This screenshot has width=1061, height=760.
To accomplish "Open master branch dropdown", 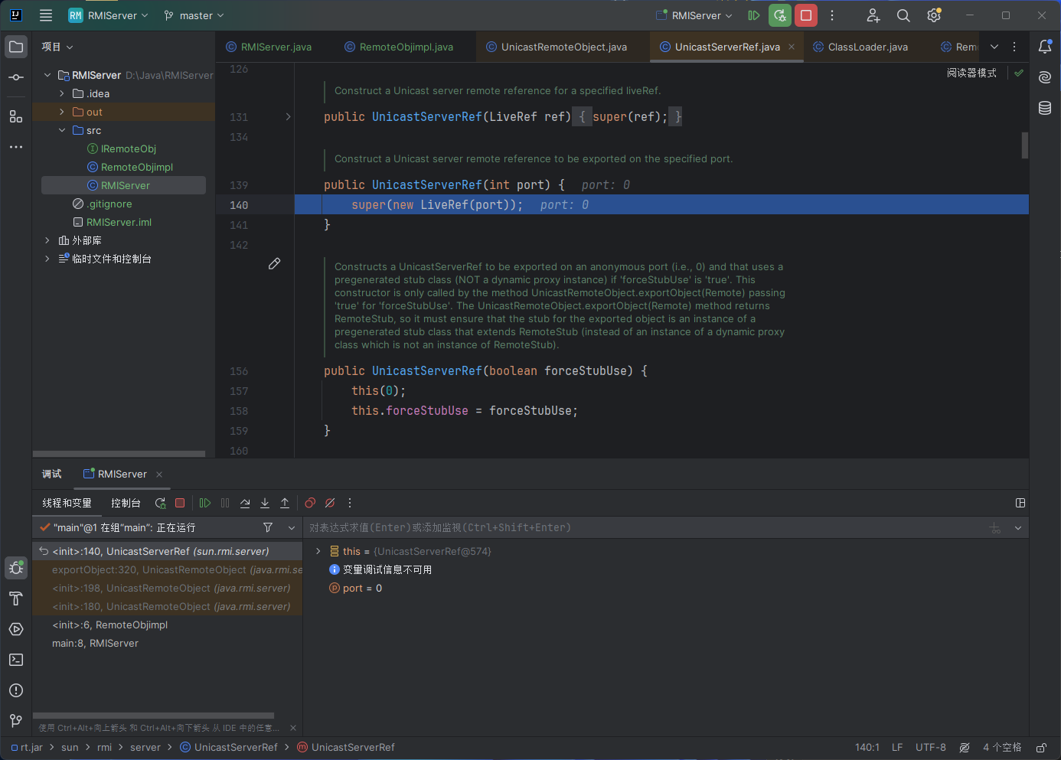I will point(194,15).
